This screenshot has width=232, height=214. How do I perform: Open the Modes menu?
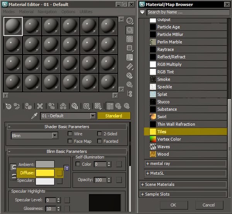pos(9,12)
